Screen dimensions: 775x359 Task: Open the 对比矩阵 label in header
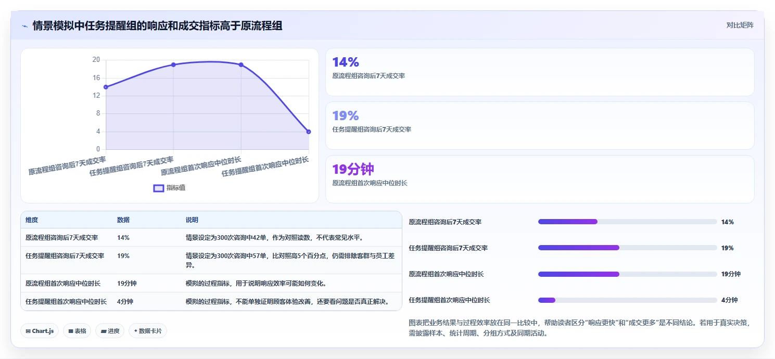click(x=740, y=25)
